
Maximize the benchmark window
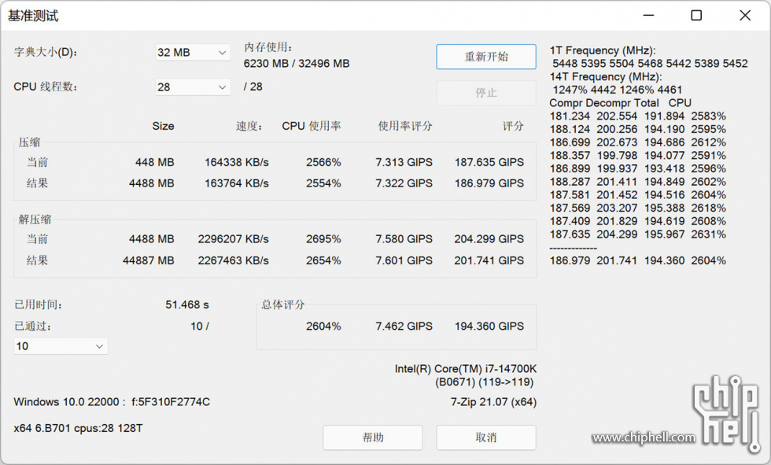coord(696,15)
